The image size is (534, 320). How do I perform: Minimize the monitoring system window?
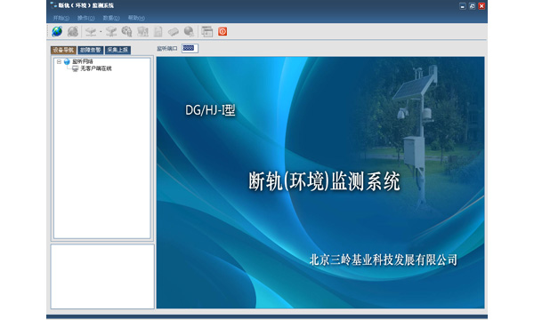coord(463,6)
